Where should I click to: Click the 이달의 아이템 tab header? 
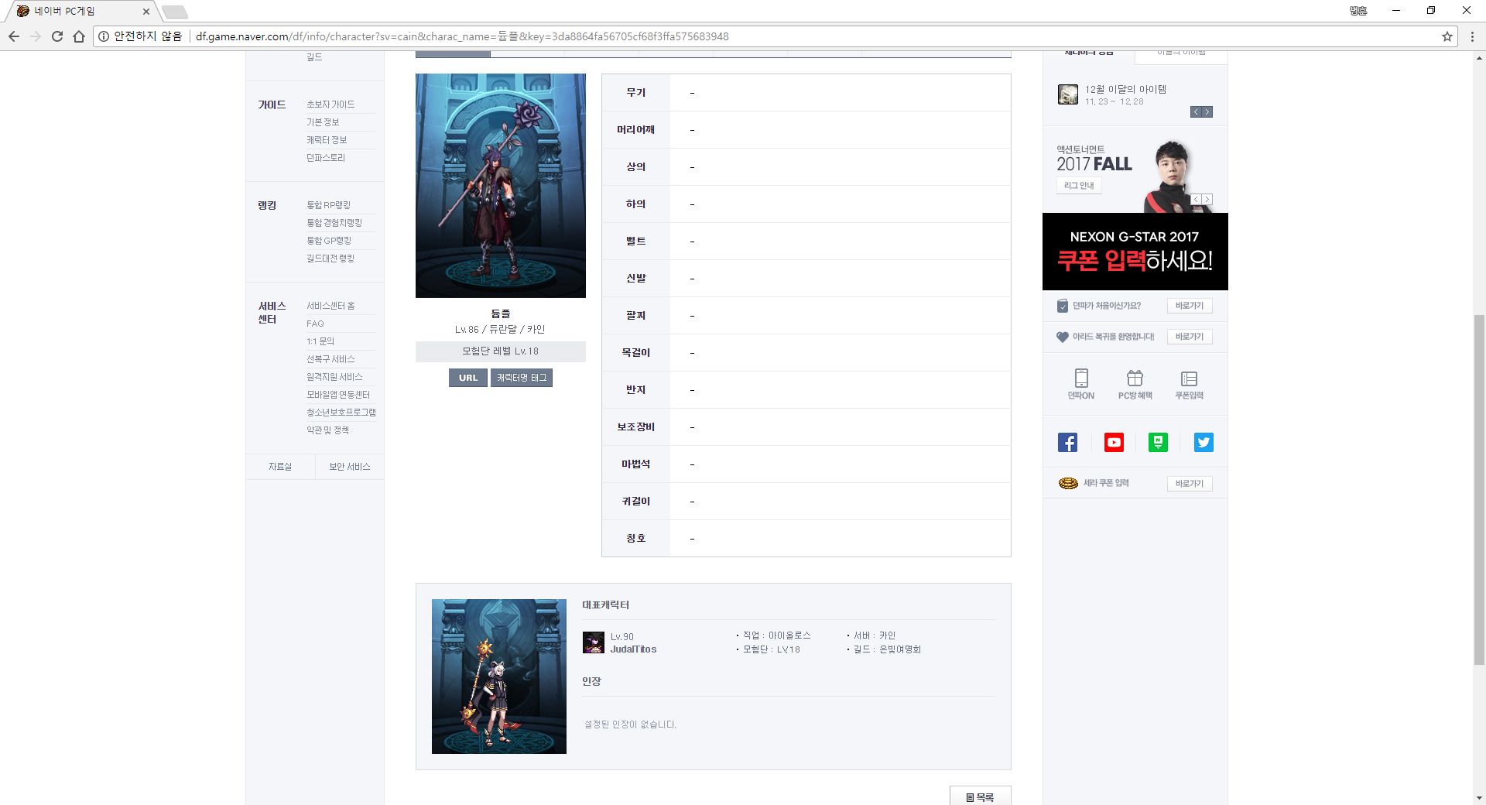[1181, 54]
